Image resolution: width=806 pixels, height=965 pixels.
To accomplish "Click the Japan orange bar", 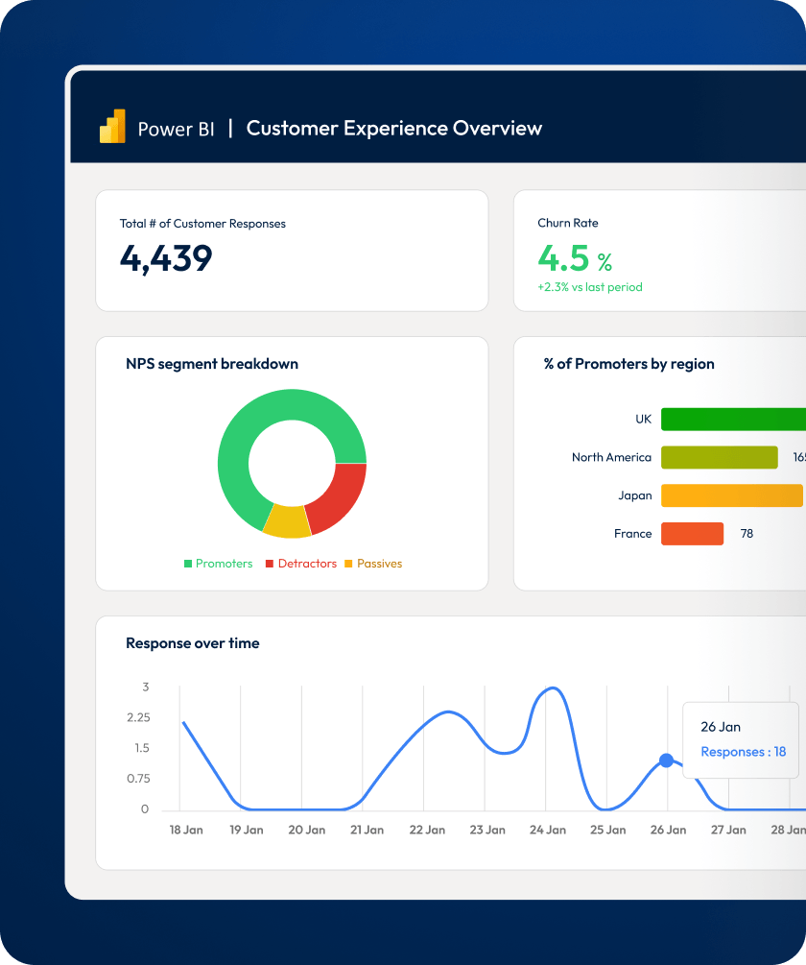I will pos(731,495).
